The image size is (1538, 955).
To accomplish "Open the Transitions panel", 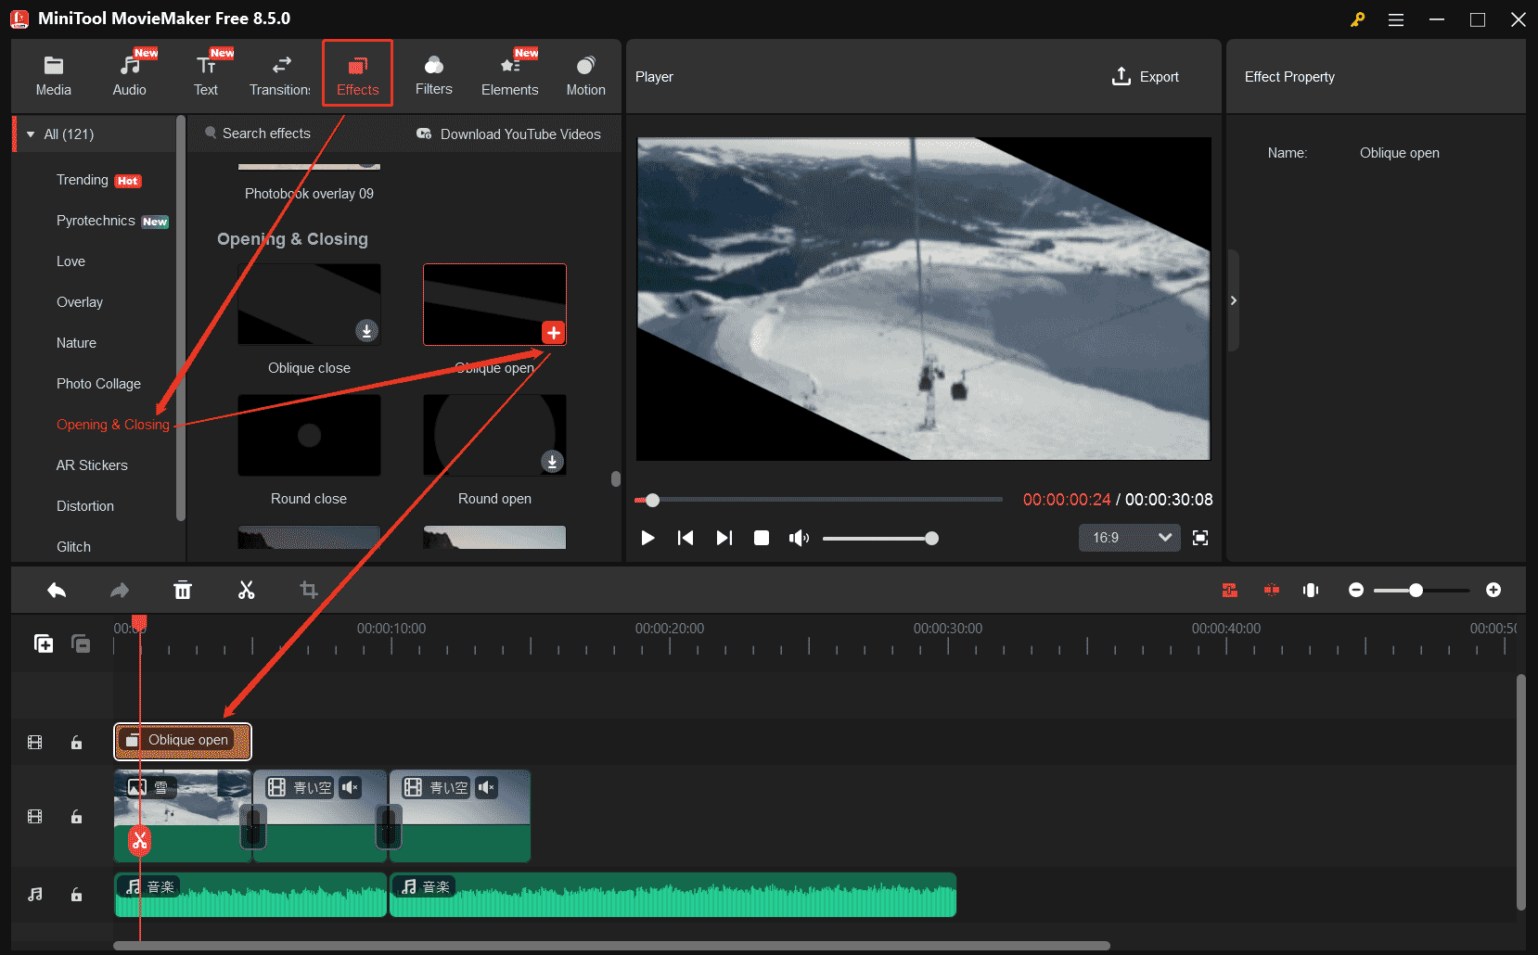I will tap(279, 74).
